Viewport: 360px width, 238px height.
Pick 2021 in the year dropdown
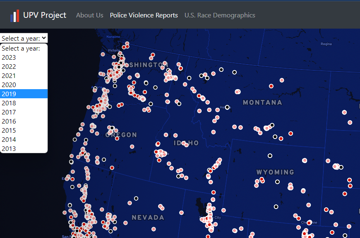pos(24,75)
